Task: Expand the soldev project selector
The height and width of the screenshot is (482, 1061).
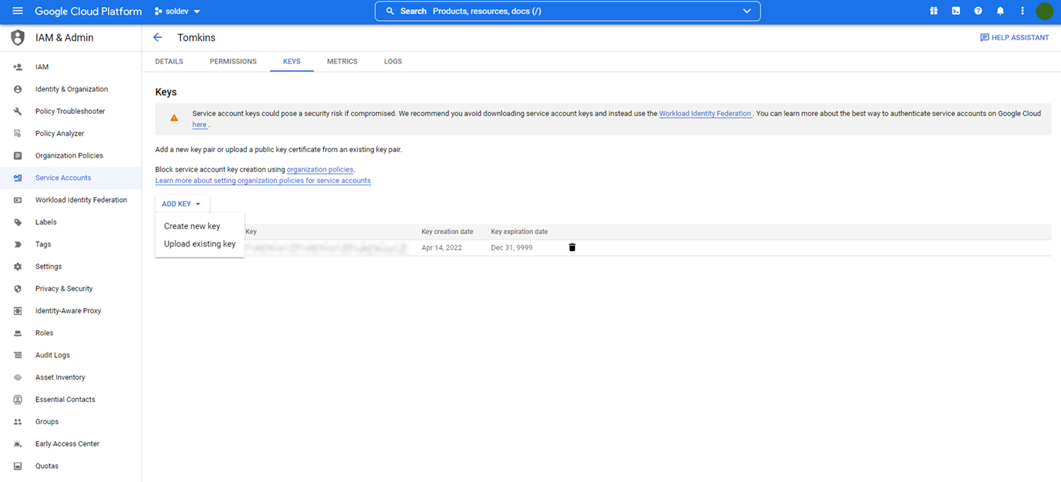Action: tap(178, 11)
